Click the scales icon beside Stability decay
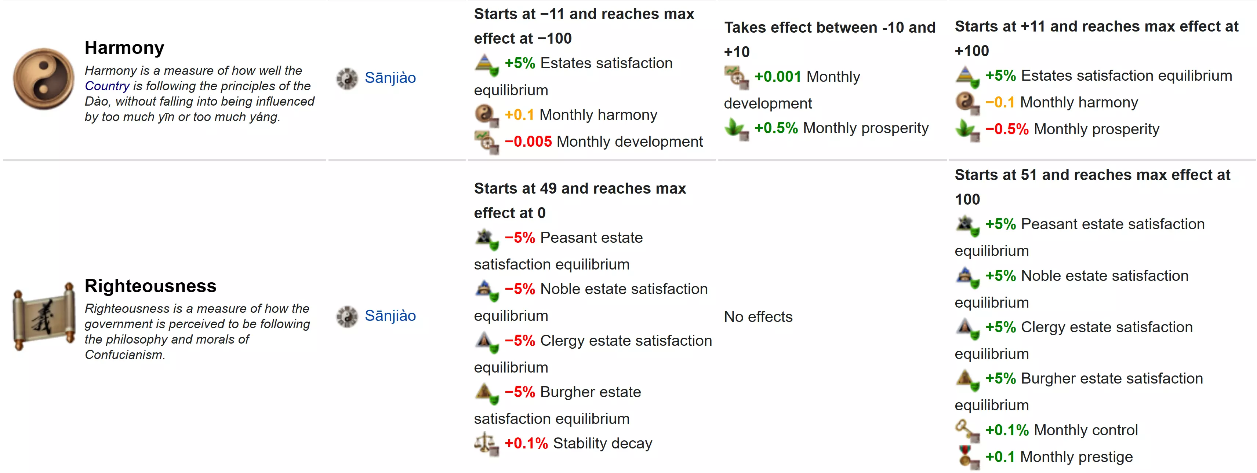The height and width of the screenshot is (473, 1257). tap(486, 444)
